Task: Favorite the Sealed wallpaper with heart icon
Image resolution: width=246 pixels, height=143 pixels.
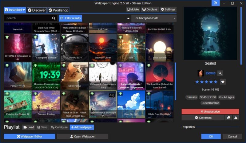Action: pos(223,82)
